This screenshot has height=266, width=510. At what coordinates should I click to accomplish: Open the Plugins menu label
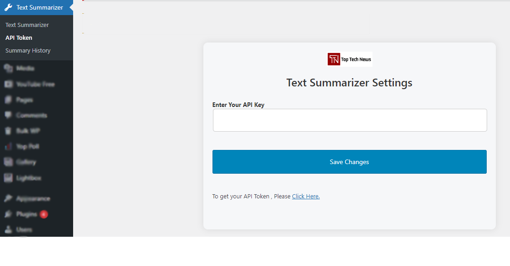[x=27, y=214]
